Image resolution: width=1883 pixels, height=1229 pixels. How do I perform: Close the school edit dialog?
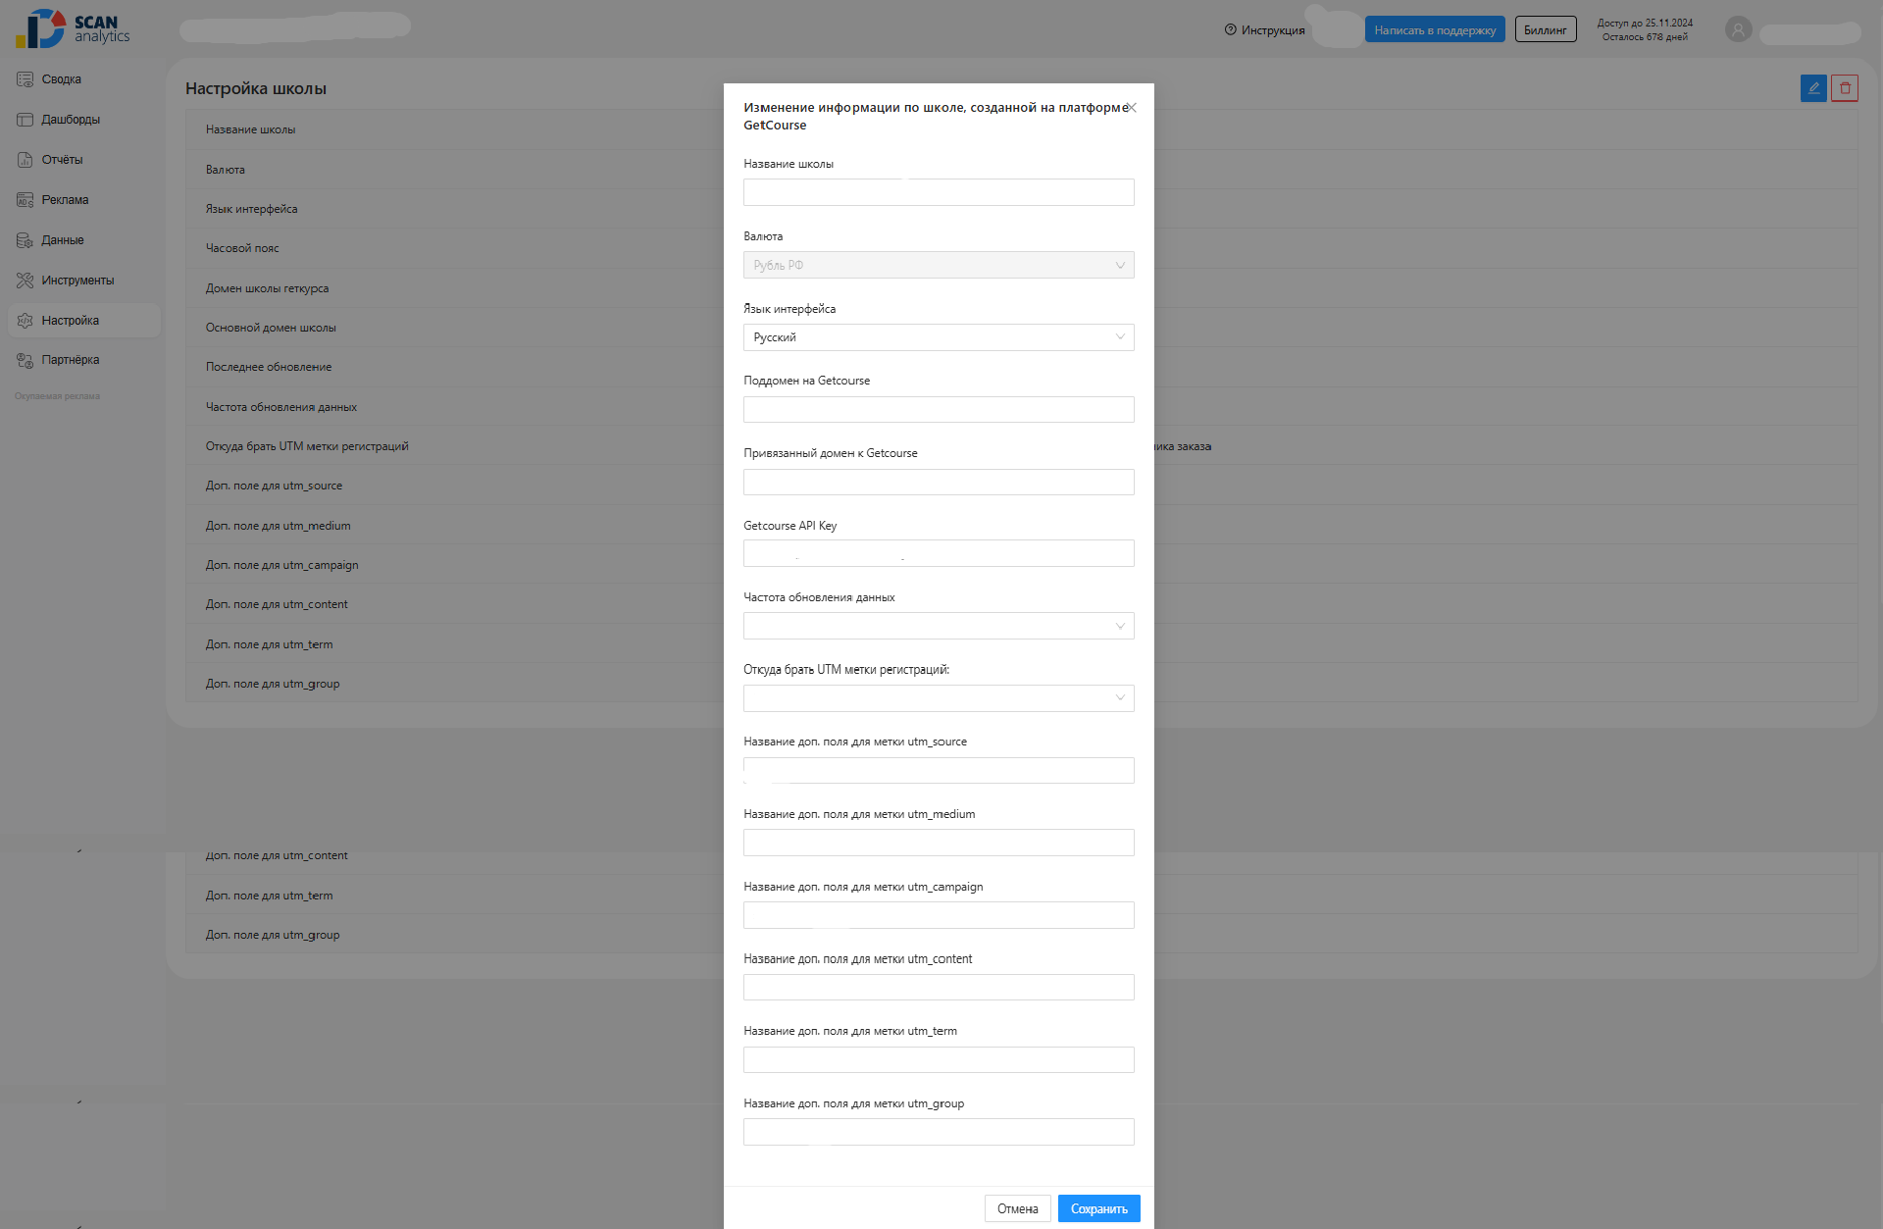(1132, 108)
